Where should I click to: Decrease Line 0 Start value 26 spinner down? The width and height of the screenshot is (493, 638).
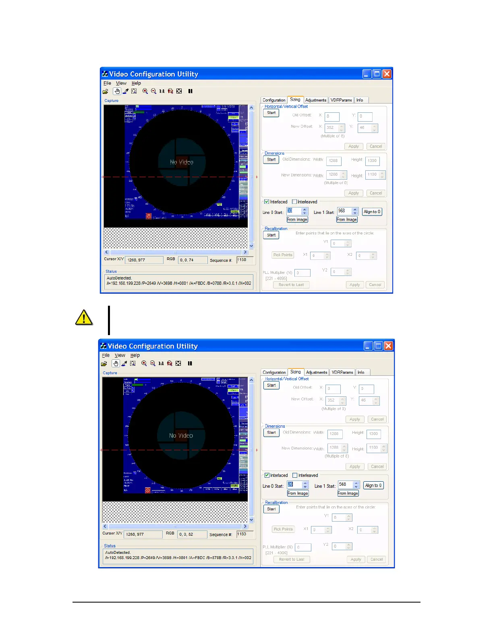[x=305, y=487]
